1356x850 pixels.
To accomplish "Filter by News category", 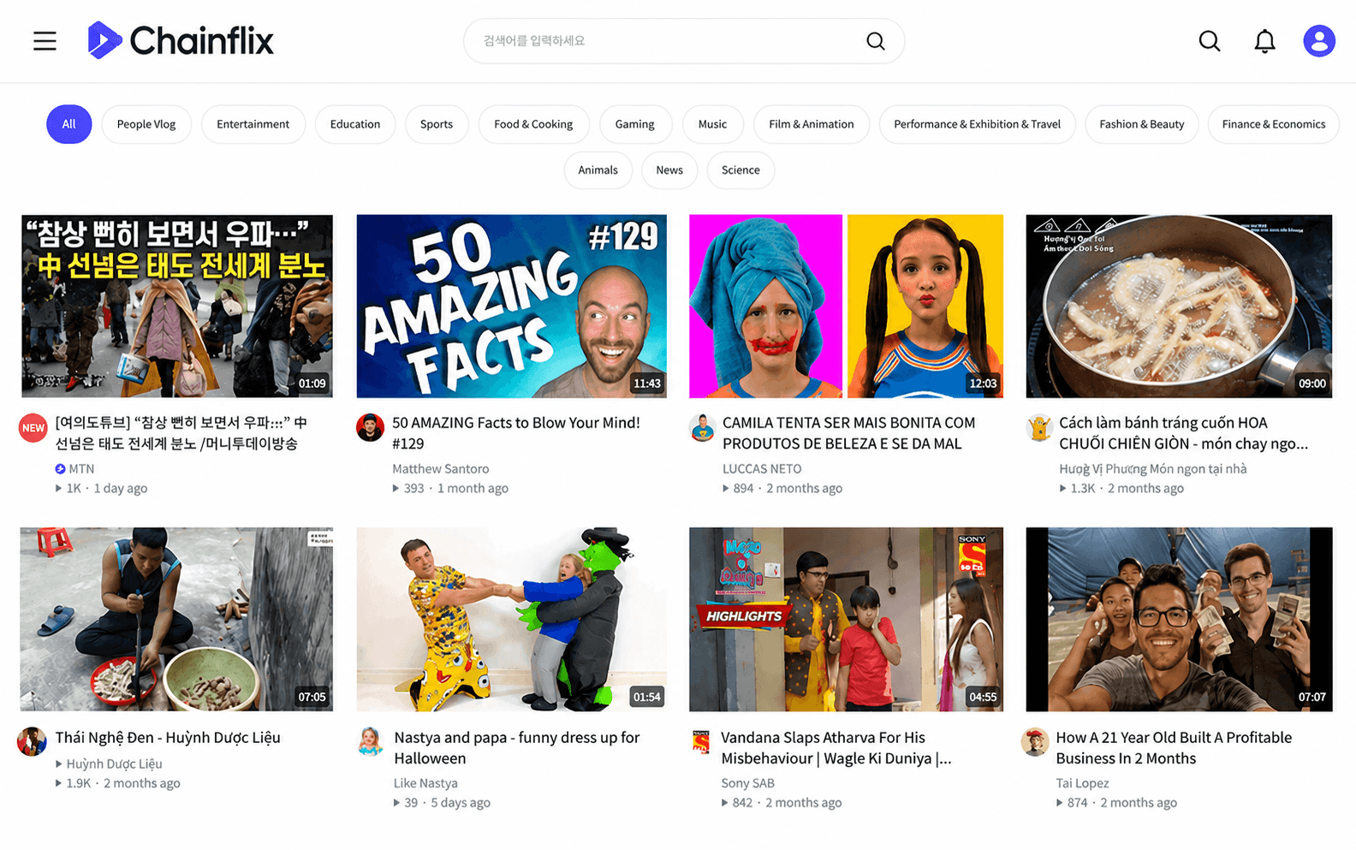I will (669, 170).
